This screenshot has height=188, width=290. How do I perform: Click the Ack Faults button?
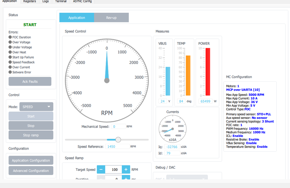(x=30, y=81)
